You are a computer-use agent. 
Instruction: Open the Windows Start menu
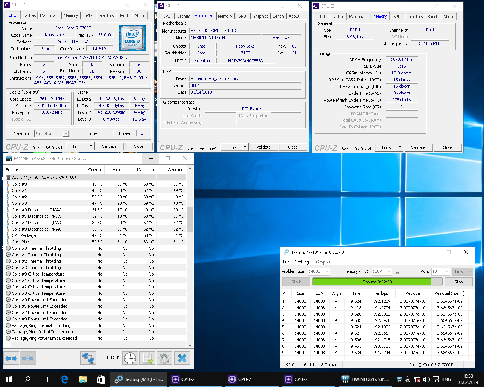tap(9, 379)
